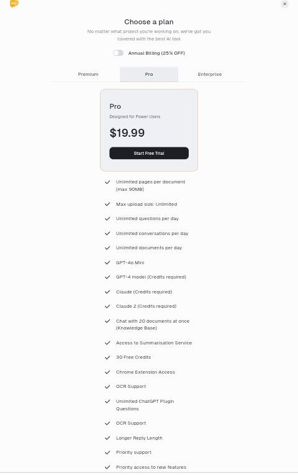Click checkmark next to Priority support
The width and height of the screenshot is (298, 475).
tap(107, 453)
